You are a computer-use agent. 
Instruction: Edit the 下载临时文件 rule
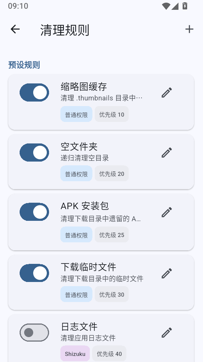[167, 273]
